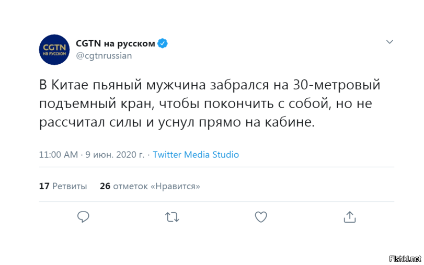Click the blue verified badge checkmark

click(163, 43)
